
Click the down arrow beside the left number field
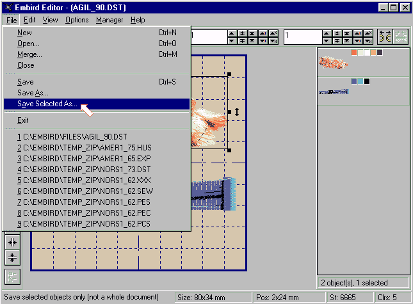232,40
